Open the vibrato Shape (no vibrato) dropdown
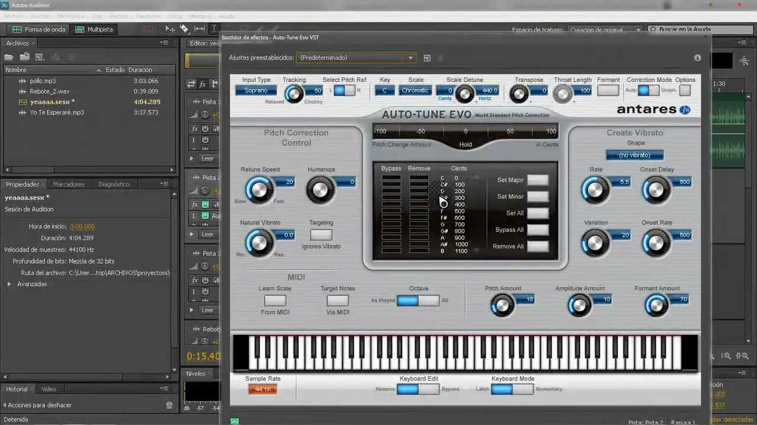Image resolution: width=757 pixels, height=425 pixels. point(635,155)
